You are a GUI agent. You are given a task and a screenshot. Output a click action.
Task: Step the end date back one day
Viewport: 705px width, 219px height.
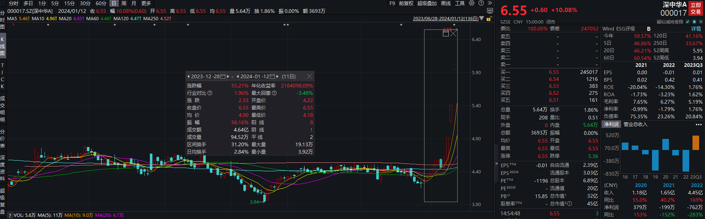[x=238, y=76]
